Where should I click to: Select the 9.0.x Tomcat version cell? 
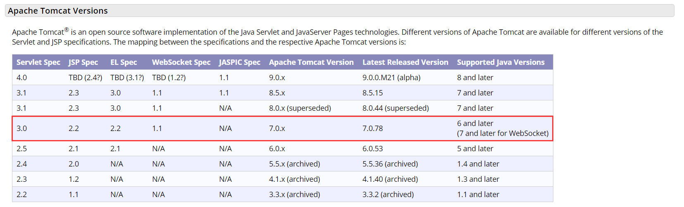click(x=277, y=78)
